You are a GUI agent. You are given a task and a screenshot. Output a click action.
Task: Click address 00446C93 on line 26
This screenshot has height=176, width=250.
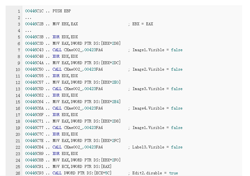(x=34, y=173)
